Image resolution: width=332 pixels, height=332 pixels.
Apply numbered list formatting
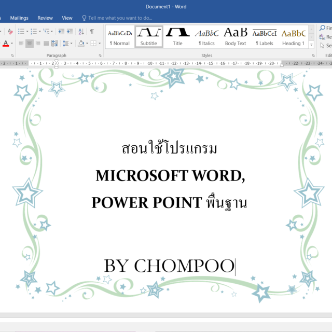34,32
